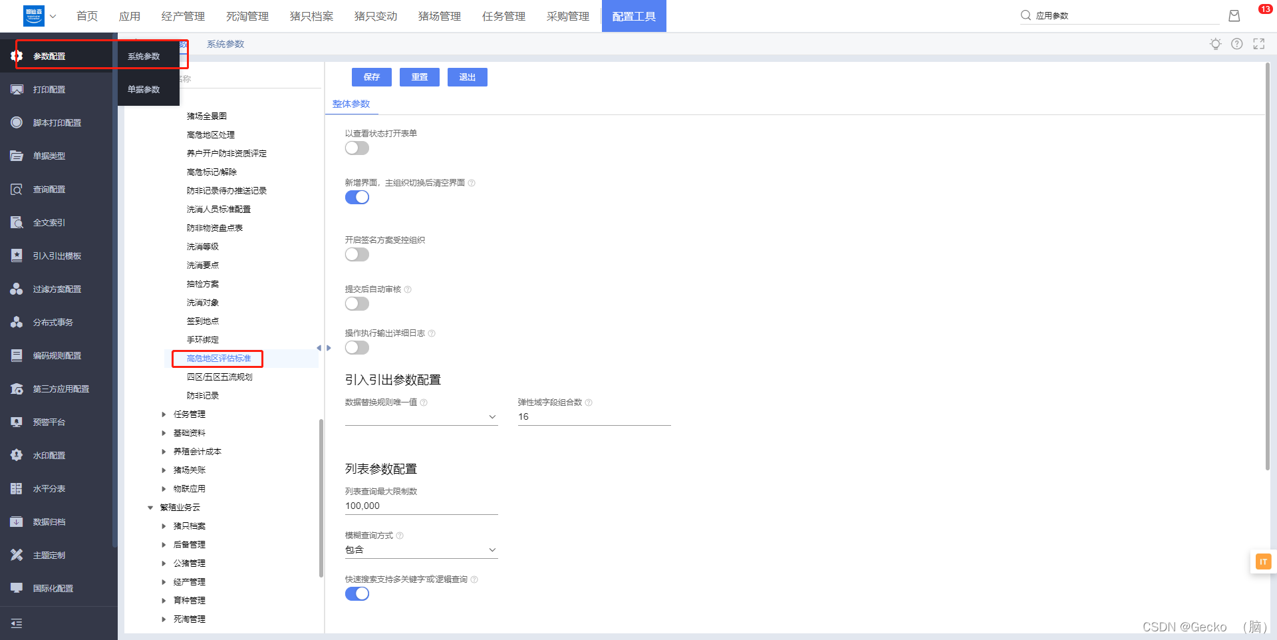
Task: Open 预警平台 sidebar icon
Action: pos(17,422)
